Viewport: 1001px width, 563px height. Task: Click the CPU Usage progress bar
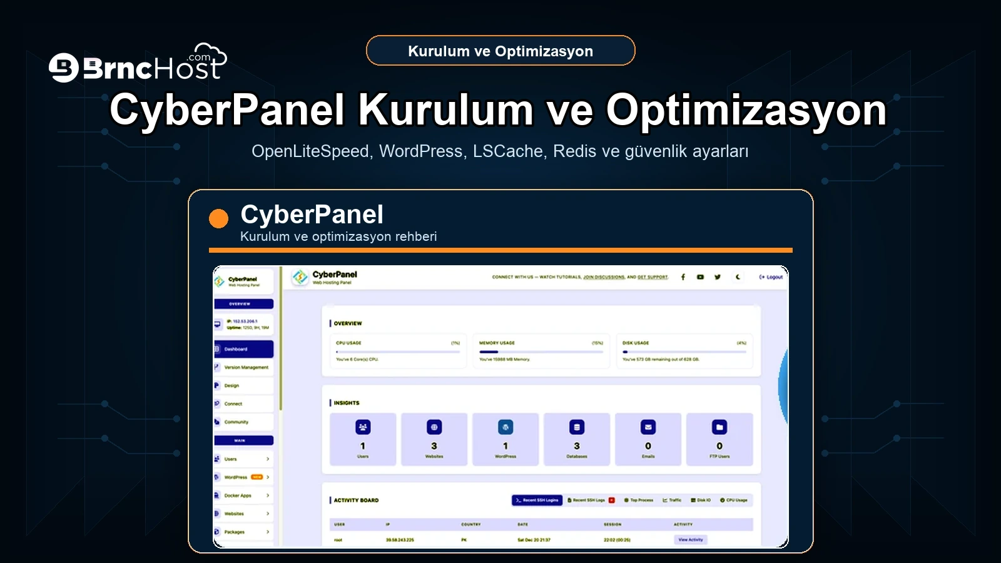398,352
